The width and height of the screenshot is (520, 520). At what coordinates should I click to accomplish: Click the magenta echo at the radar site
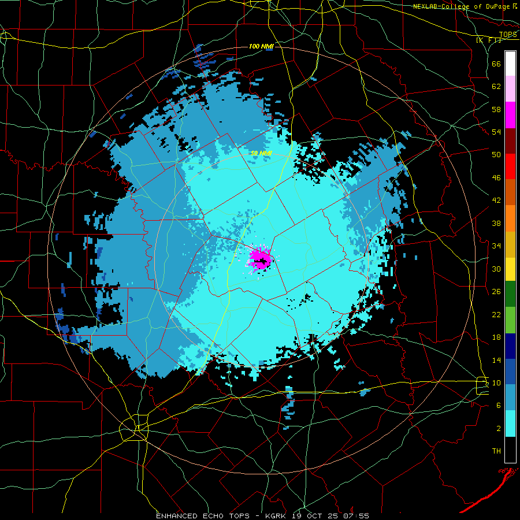pos(259,259)
